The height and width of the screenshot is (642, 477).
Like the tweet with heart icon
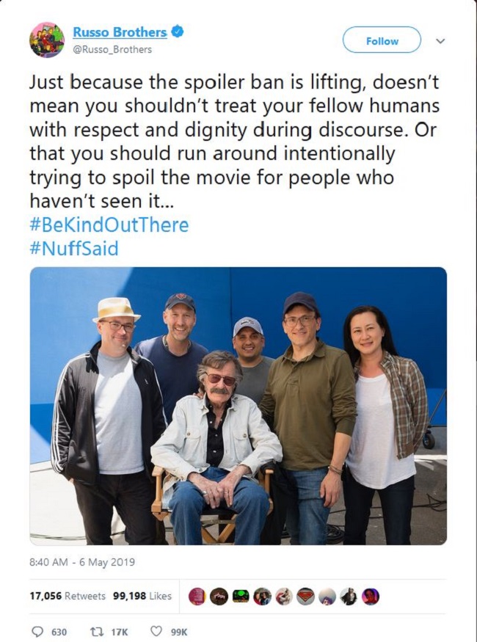pos(156,631)
